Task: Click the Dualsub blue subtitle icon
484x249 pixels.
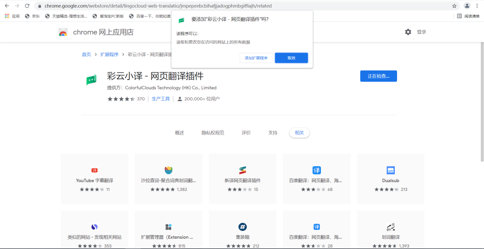Action: coord(391,170)
